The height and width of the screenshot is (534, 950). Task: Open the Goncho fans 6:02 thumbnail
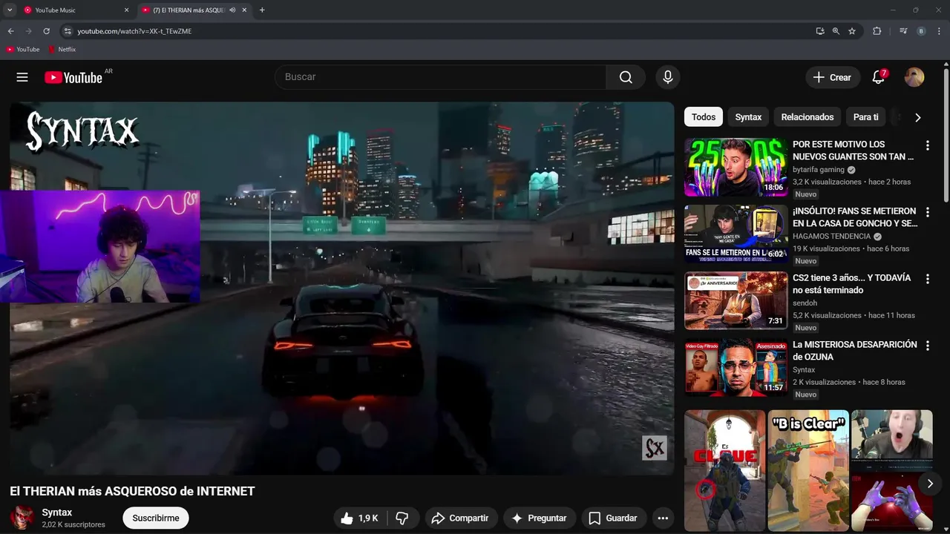736,234
